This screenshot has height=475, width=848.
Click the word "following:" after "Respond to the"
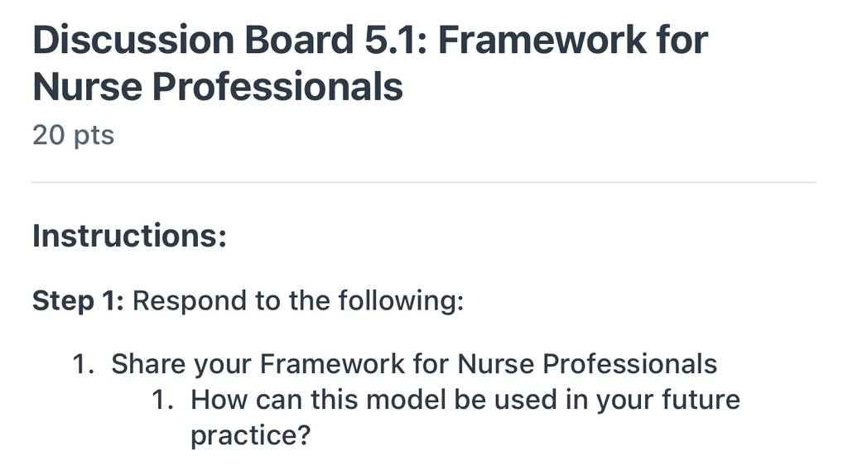click(x=402, y=301)
